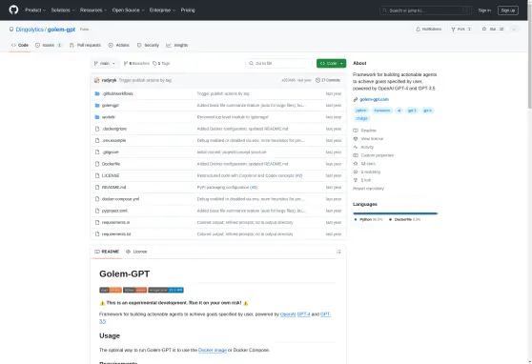Click the Report repository link
532x364 pixels.
tap(368, 189)
